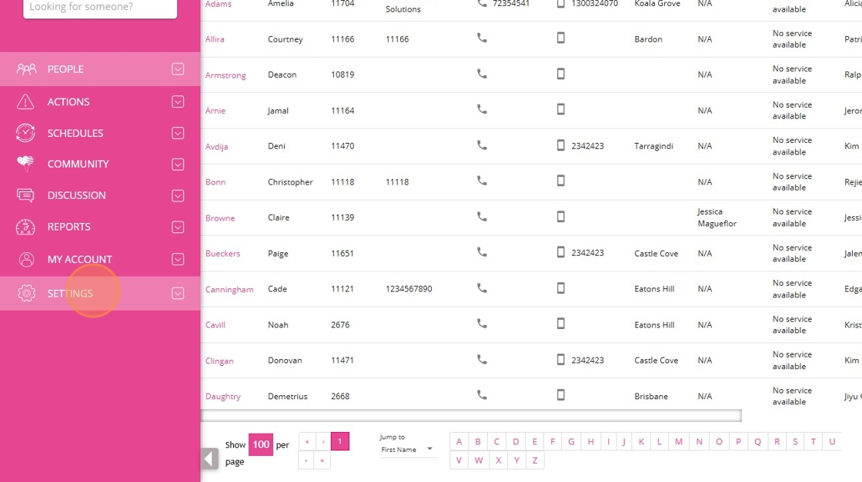The height and width of the screenshot is (482, 862).
Task: Expand the People menu chevron
Action: point(178,69)
